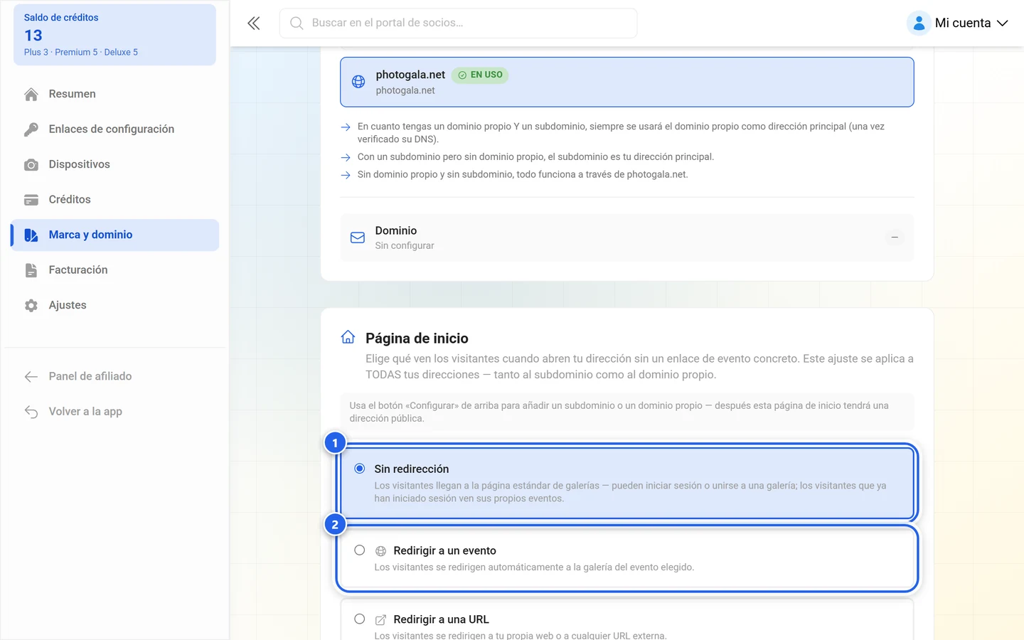Screen dimensions: 1024x640
Task: Select the Redirigir a una URL radio button
Action: pos(360,619)
